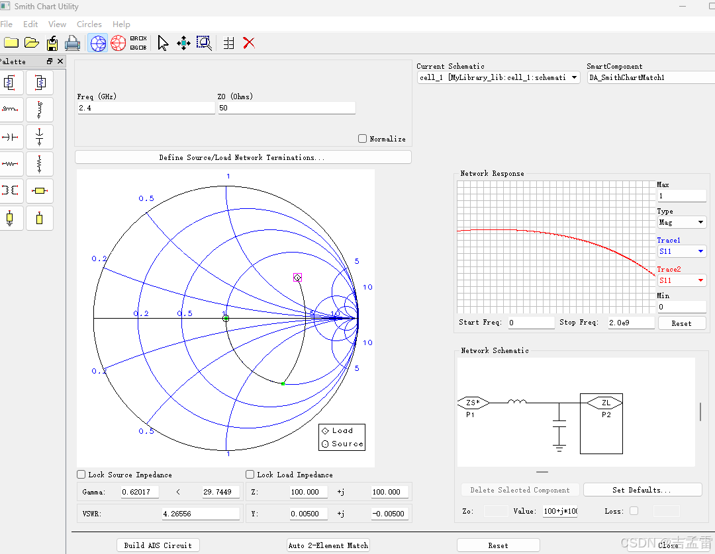
Task: Select the shunt capacitor in Network Schematic
Action: point(559,424)
